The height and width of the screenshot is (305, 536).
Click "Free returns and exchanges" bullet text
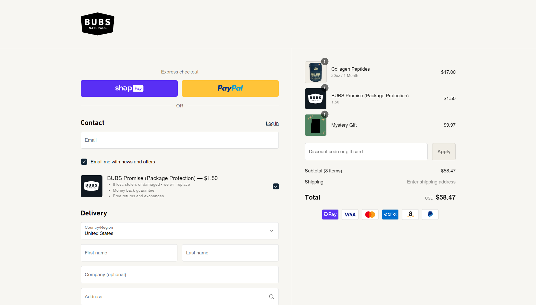click(138, 196)
